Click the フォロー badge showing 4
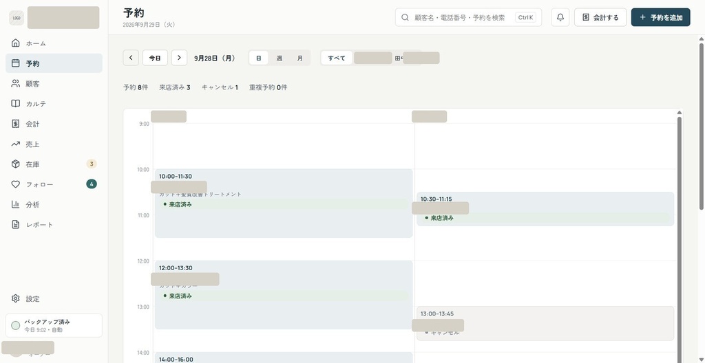 [x=92, y=184]
